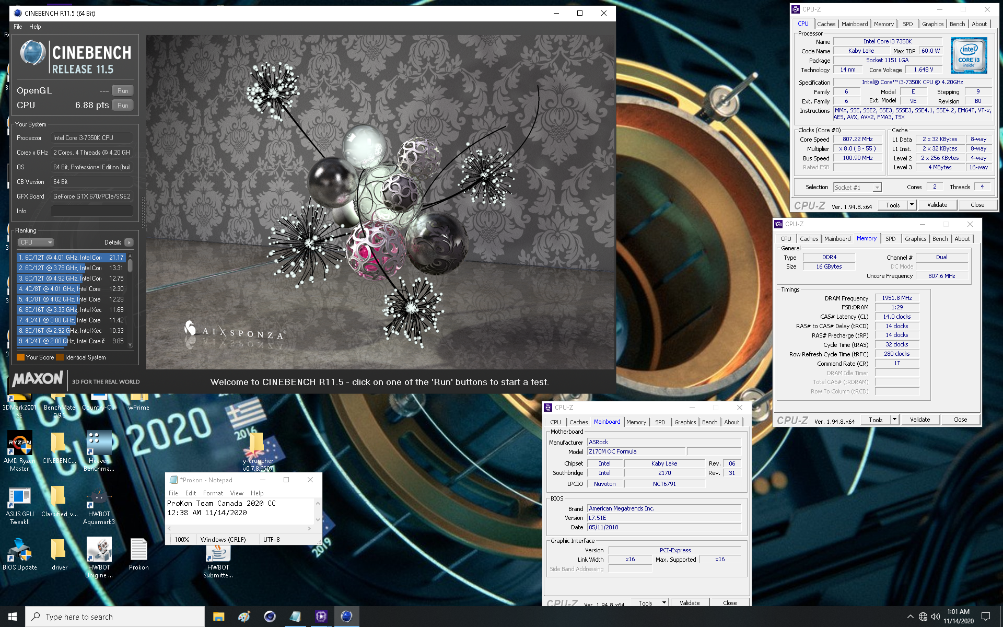Open the Prokon text file icon
This screenshot has height=627, width=1003.
point(138,554)
